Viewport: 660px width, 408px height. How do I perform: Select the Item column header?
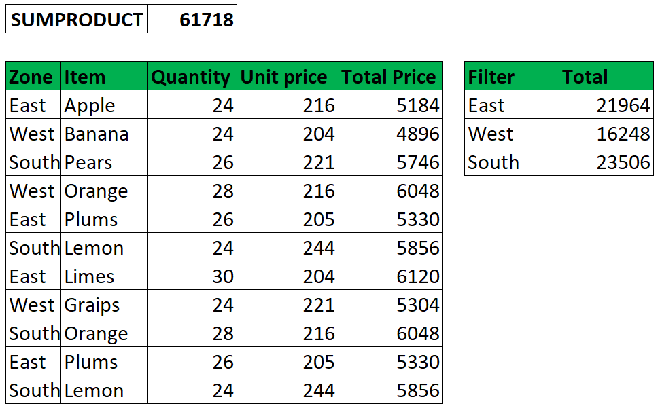tap(105, 76)
